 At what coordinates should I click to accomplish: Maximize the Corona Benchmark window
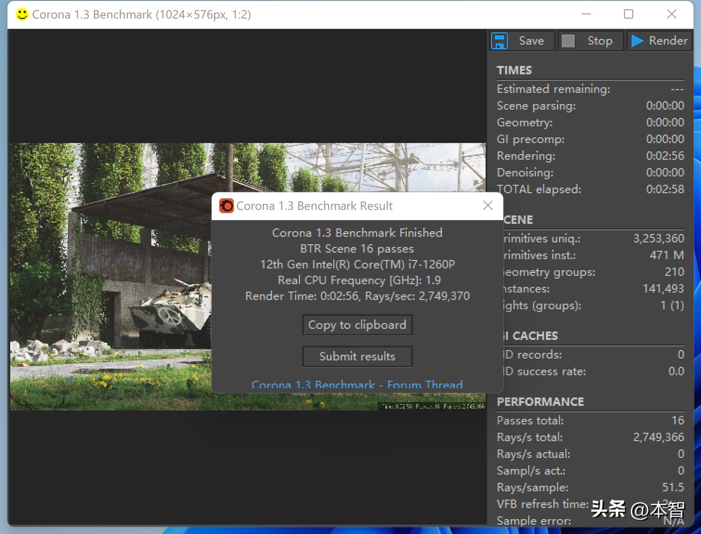[x=629, y=14]
